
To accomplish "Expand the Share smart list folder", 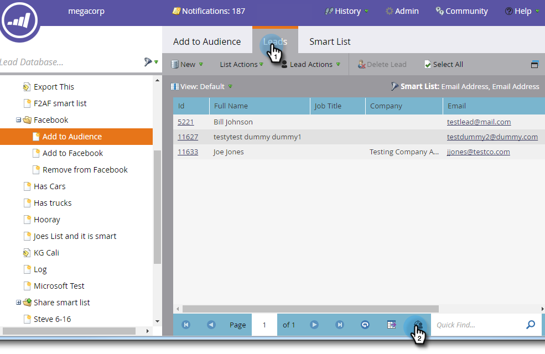I will 18,303.
